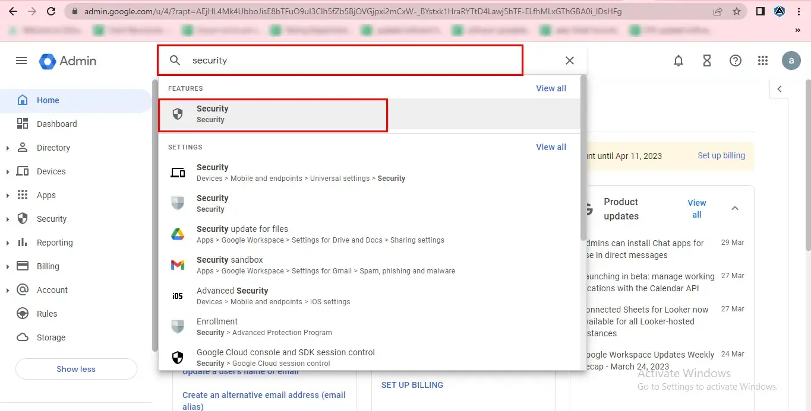The width and height of the screenshot is (811, 411).
Task: Open Security under Universal settings result
Action: [369, 173]
